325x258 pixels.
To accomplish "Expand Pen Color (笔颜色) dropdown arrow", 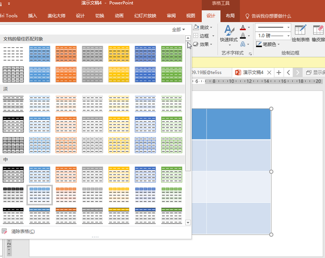I will 279,44.
